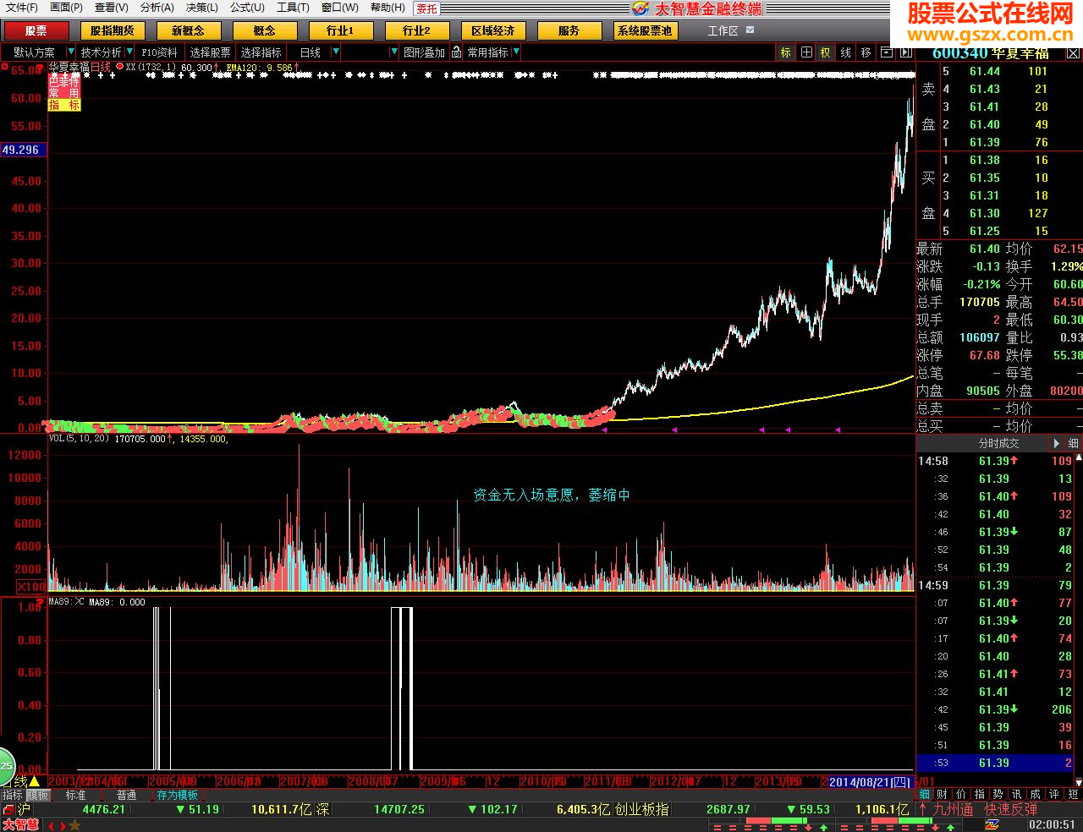Close the 600340 quote panel with X icon
1083x832 pixels.
tap(1073, 53)
